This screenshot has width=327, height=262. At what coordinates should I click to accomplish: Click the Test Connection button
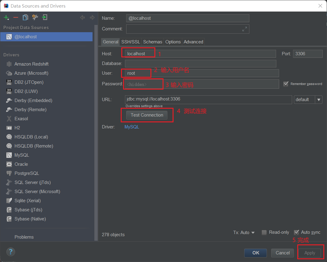pos(147,115)
